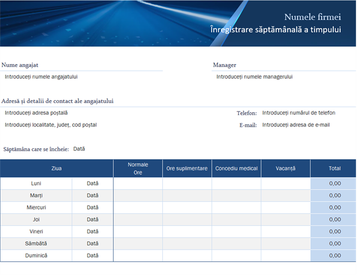Click the 'Săptămâna care se încheie:' label
Image resolution: width=357 pixels, height=275 pixels.
pos(36,149)
